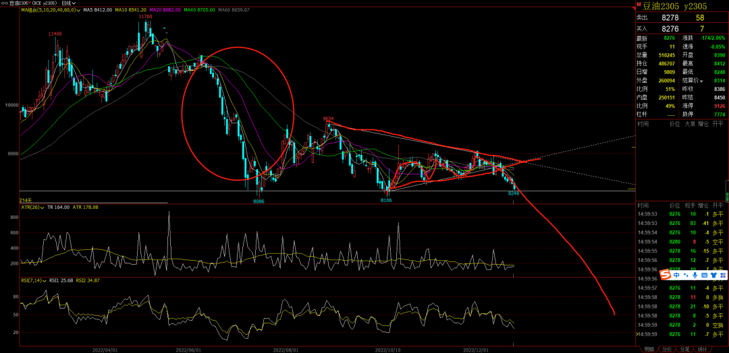
Task: Click the ATR 178.08 value
Action: click(x=86, y=207)
